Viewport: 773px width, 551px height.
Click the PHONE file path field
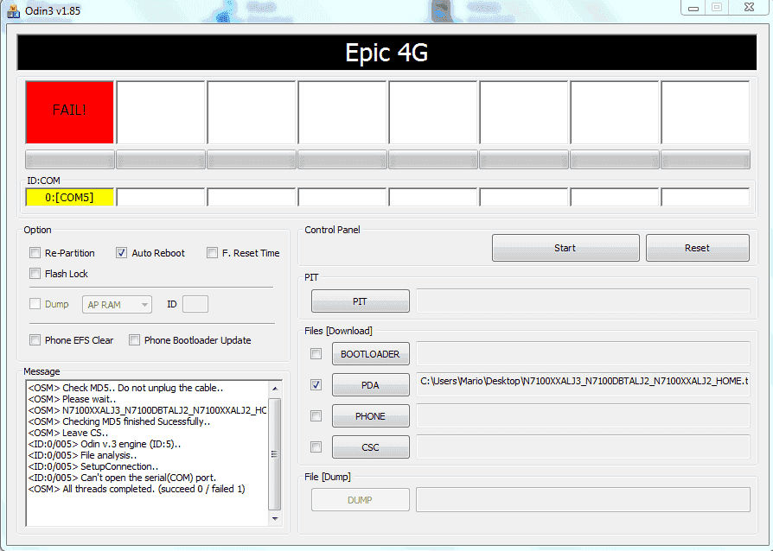pyautogui.click(x=583, y=415)
